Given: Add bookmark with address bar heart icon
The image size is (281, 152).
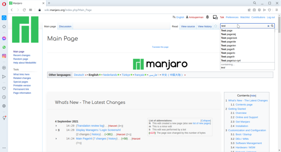Looking at the screenshot, I should click(x=269, y=10).
